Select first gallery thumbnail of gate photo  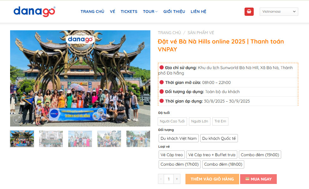(22, 139)
